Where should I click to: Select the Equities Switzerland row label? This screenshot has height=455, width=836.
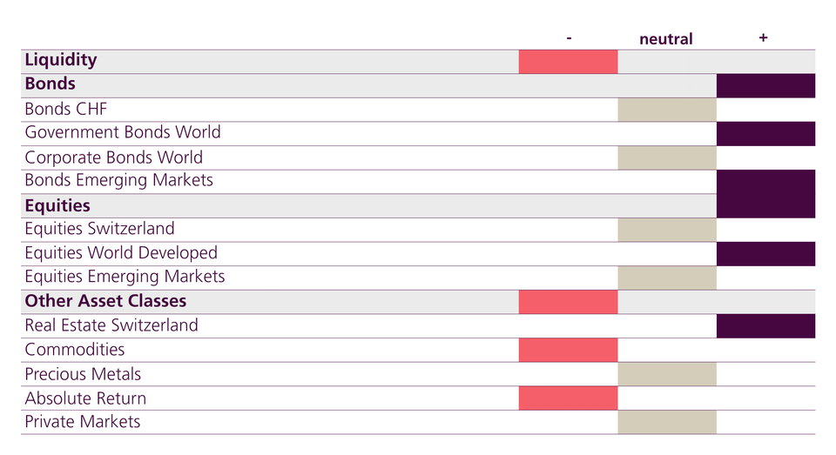(x=99, y=229)
